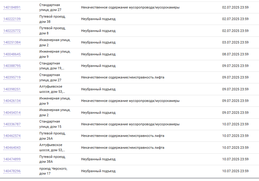
Task: Open request 140462574
Action: [x=12, y=136]
